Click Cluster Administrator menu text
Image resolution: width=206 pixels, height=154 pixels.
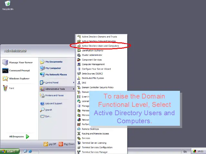[92, 55]
